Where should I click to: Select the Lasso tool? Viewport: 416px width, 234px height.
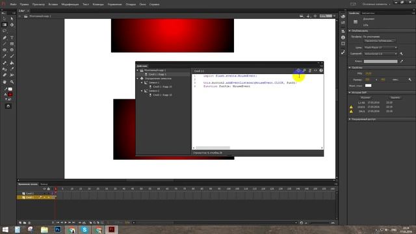5,31
